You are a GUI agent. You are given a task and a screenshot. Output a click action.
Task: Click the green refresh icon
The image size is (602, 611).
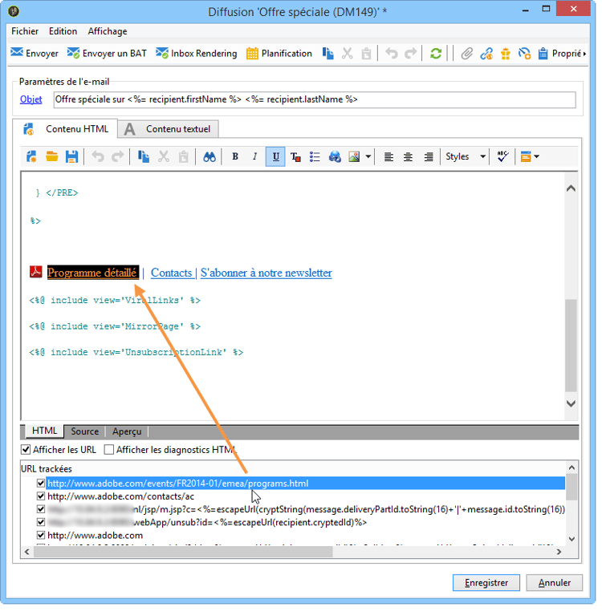pyautogui.click(x=435, y=54)
